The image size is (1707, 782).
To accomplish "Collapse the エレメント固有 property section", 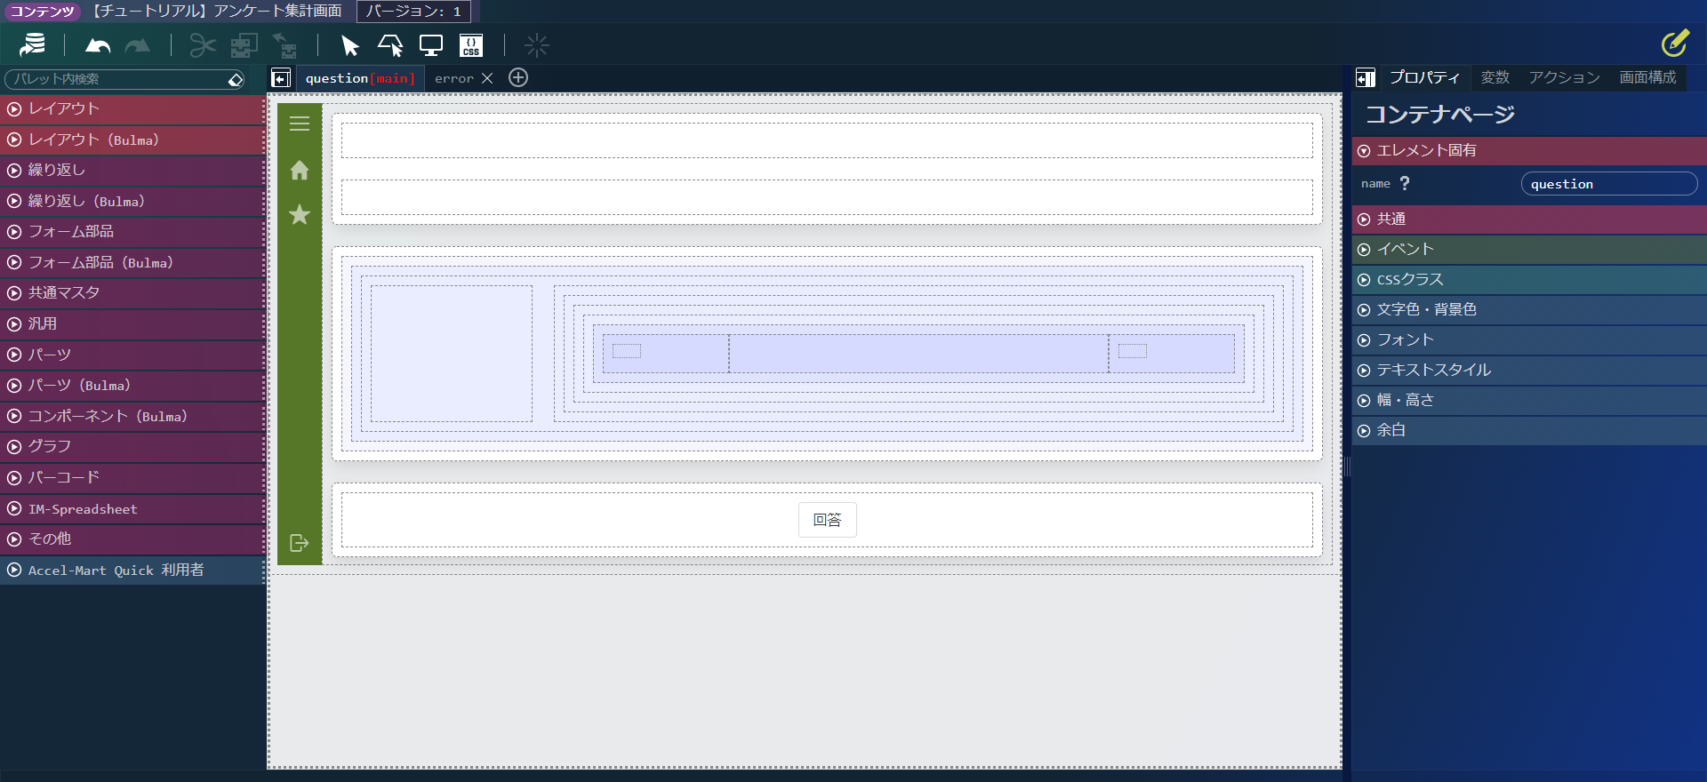I will [x=1529, y=150].
